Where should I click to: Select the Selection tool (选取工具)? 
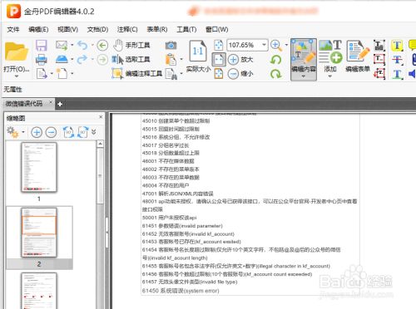[131, 59]
